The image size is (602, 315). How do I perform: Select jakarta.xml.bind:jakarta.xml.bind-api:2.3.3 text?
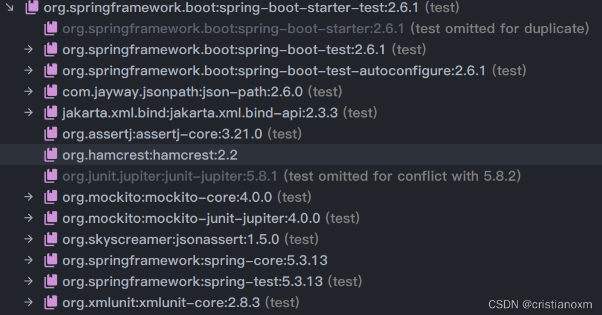(x=200, y=113)
